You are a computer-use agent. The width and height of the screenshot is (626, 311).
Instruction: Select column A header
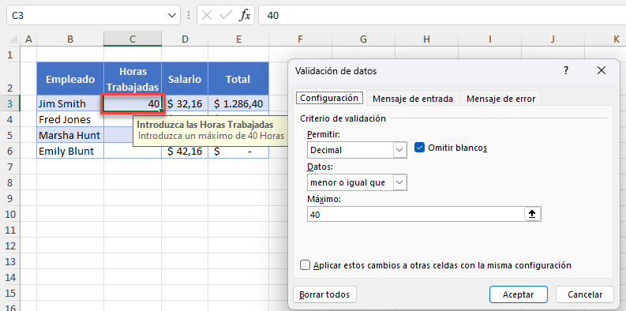[x=28, y=39]
